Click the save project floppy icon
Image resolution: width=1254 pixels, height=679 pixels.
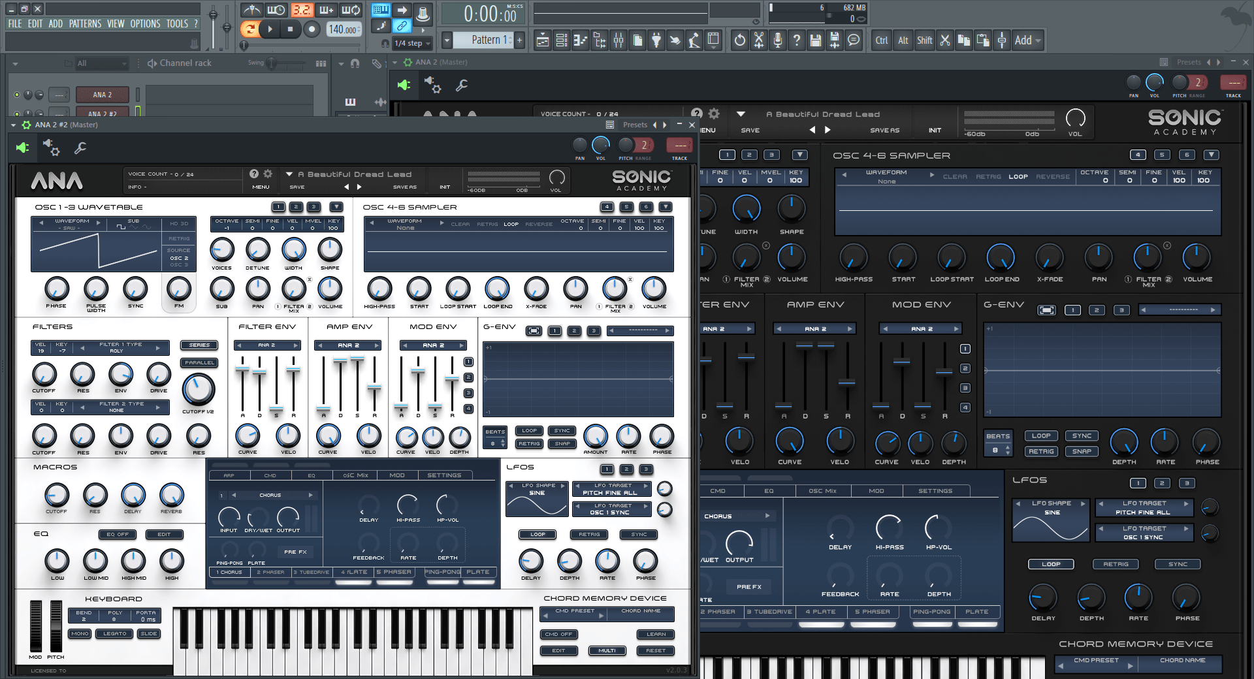[815, 40]
